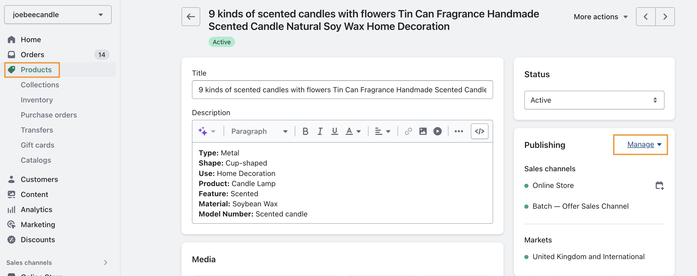This screenshot has width=697, height=276.
Task: Insert a video with the play icon
Action: coord(438,131)
